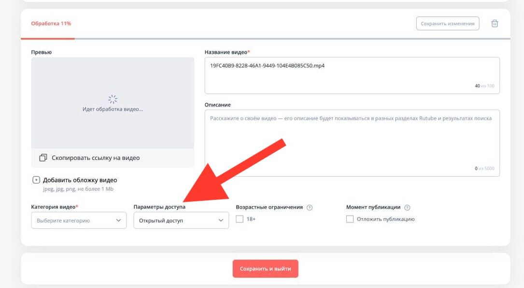524x288 pixels.
Task: Click the plus icon to add video cover
Action: [x=36, y=180]
